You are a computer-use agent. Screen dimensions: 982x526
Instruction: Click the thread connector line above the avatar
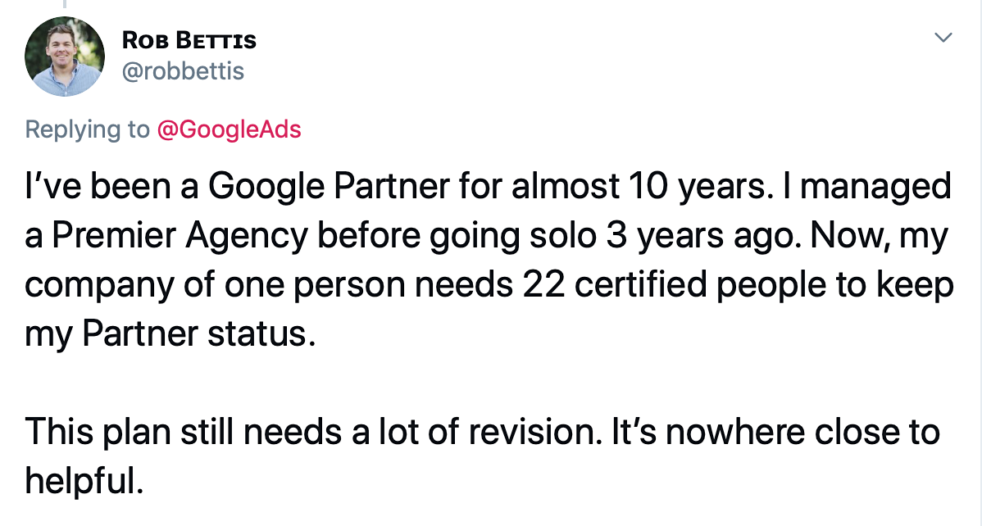tap(65, 4)
